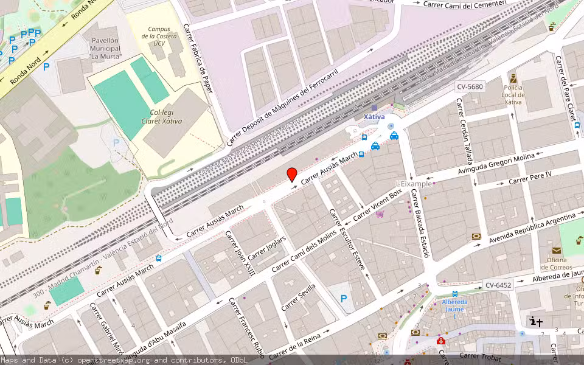
Task: Click the parking P near Carrer Sevilla
Action: click(343, 298)
